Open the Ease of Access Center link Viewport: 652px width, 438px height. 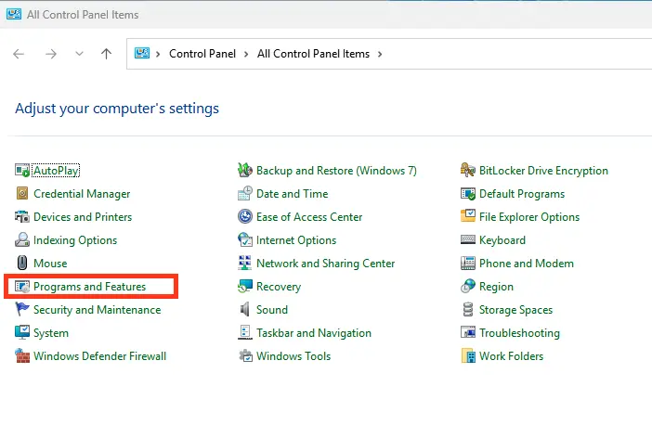(309, 217)
